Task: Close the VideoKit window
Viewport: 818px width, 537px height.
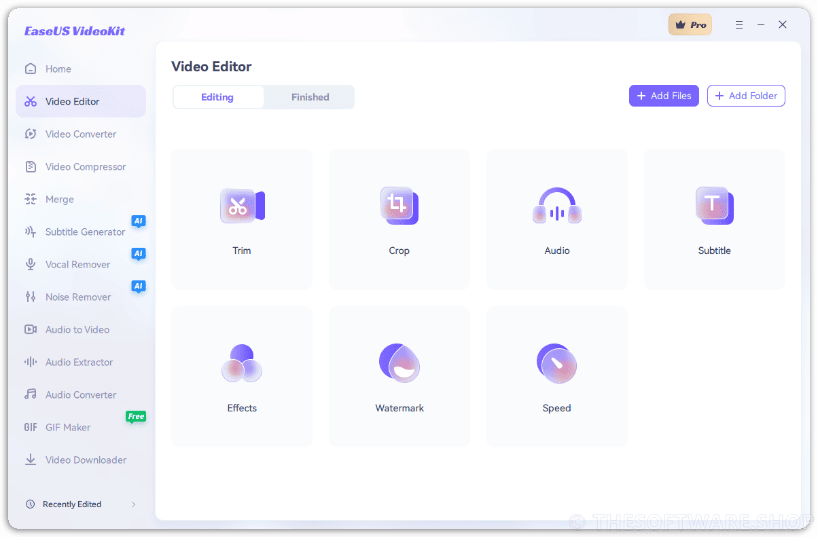Action: pyautogui.click(x=783, y=24)
